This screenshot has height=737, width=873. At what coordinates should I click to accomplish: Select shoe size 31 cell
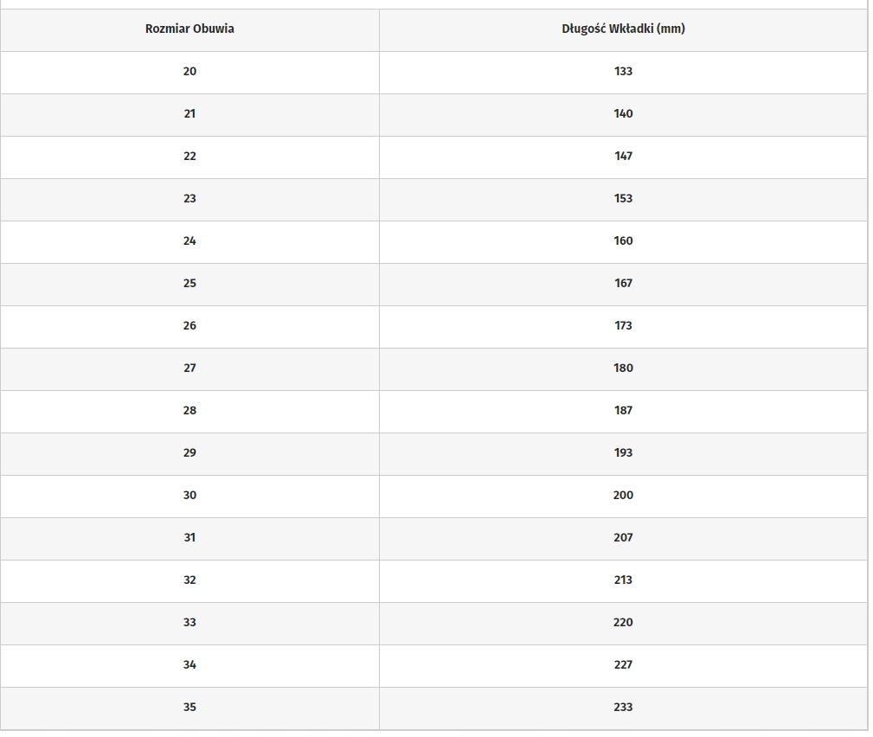click(189, 537)
